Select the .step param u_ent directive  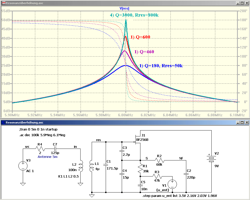pyautogui.click(x=180, y=196)
